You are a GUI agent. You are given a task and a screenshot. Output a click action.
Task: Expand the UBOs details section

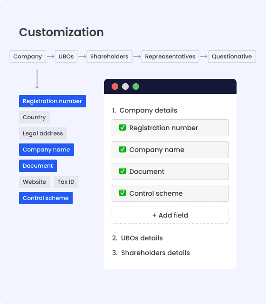[137, 238]
